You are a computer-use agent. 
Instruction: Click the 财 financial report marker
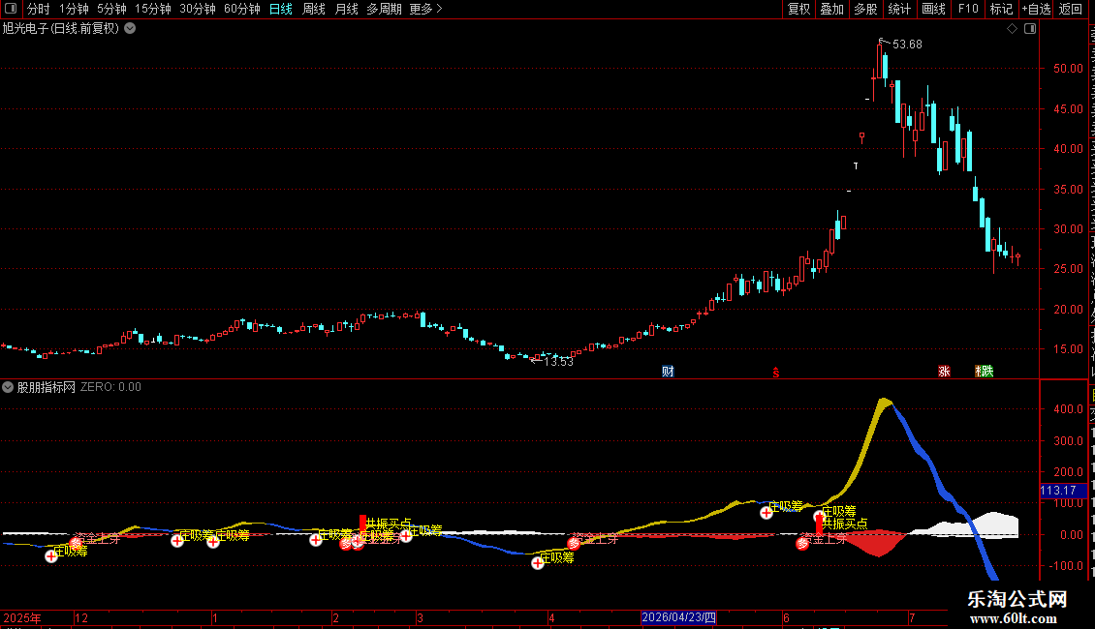(x=669, y=371)
